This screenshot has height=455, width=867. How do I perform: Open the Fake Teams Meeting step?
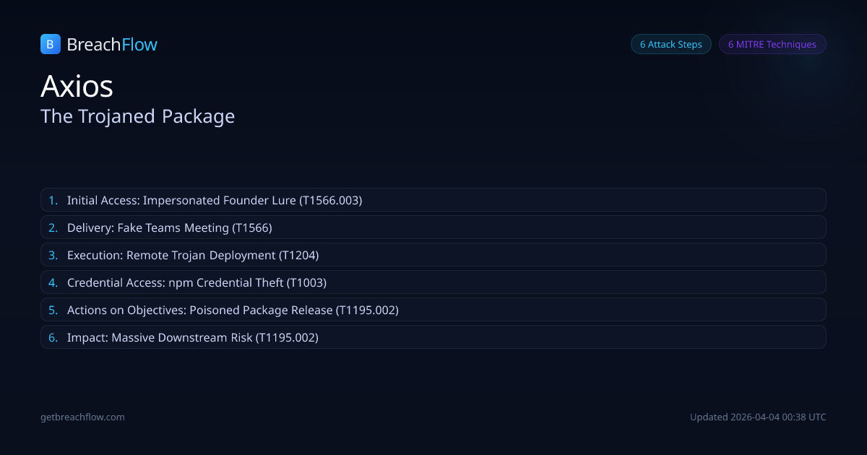[x=169, y=227]
